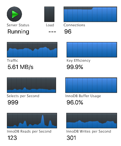Click the Load gauge bar
121x146 pixels.
tap(49, 14)
